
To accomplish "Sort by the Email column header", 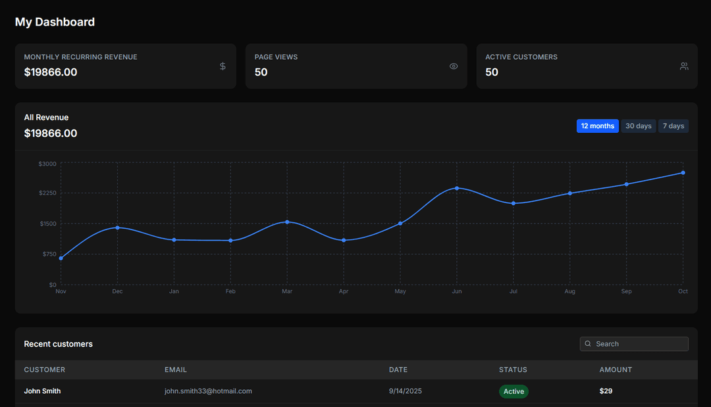I will [x=176, y=370].
